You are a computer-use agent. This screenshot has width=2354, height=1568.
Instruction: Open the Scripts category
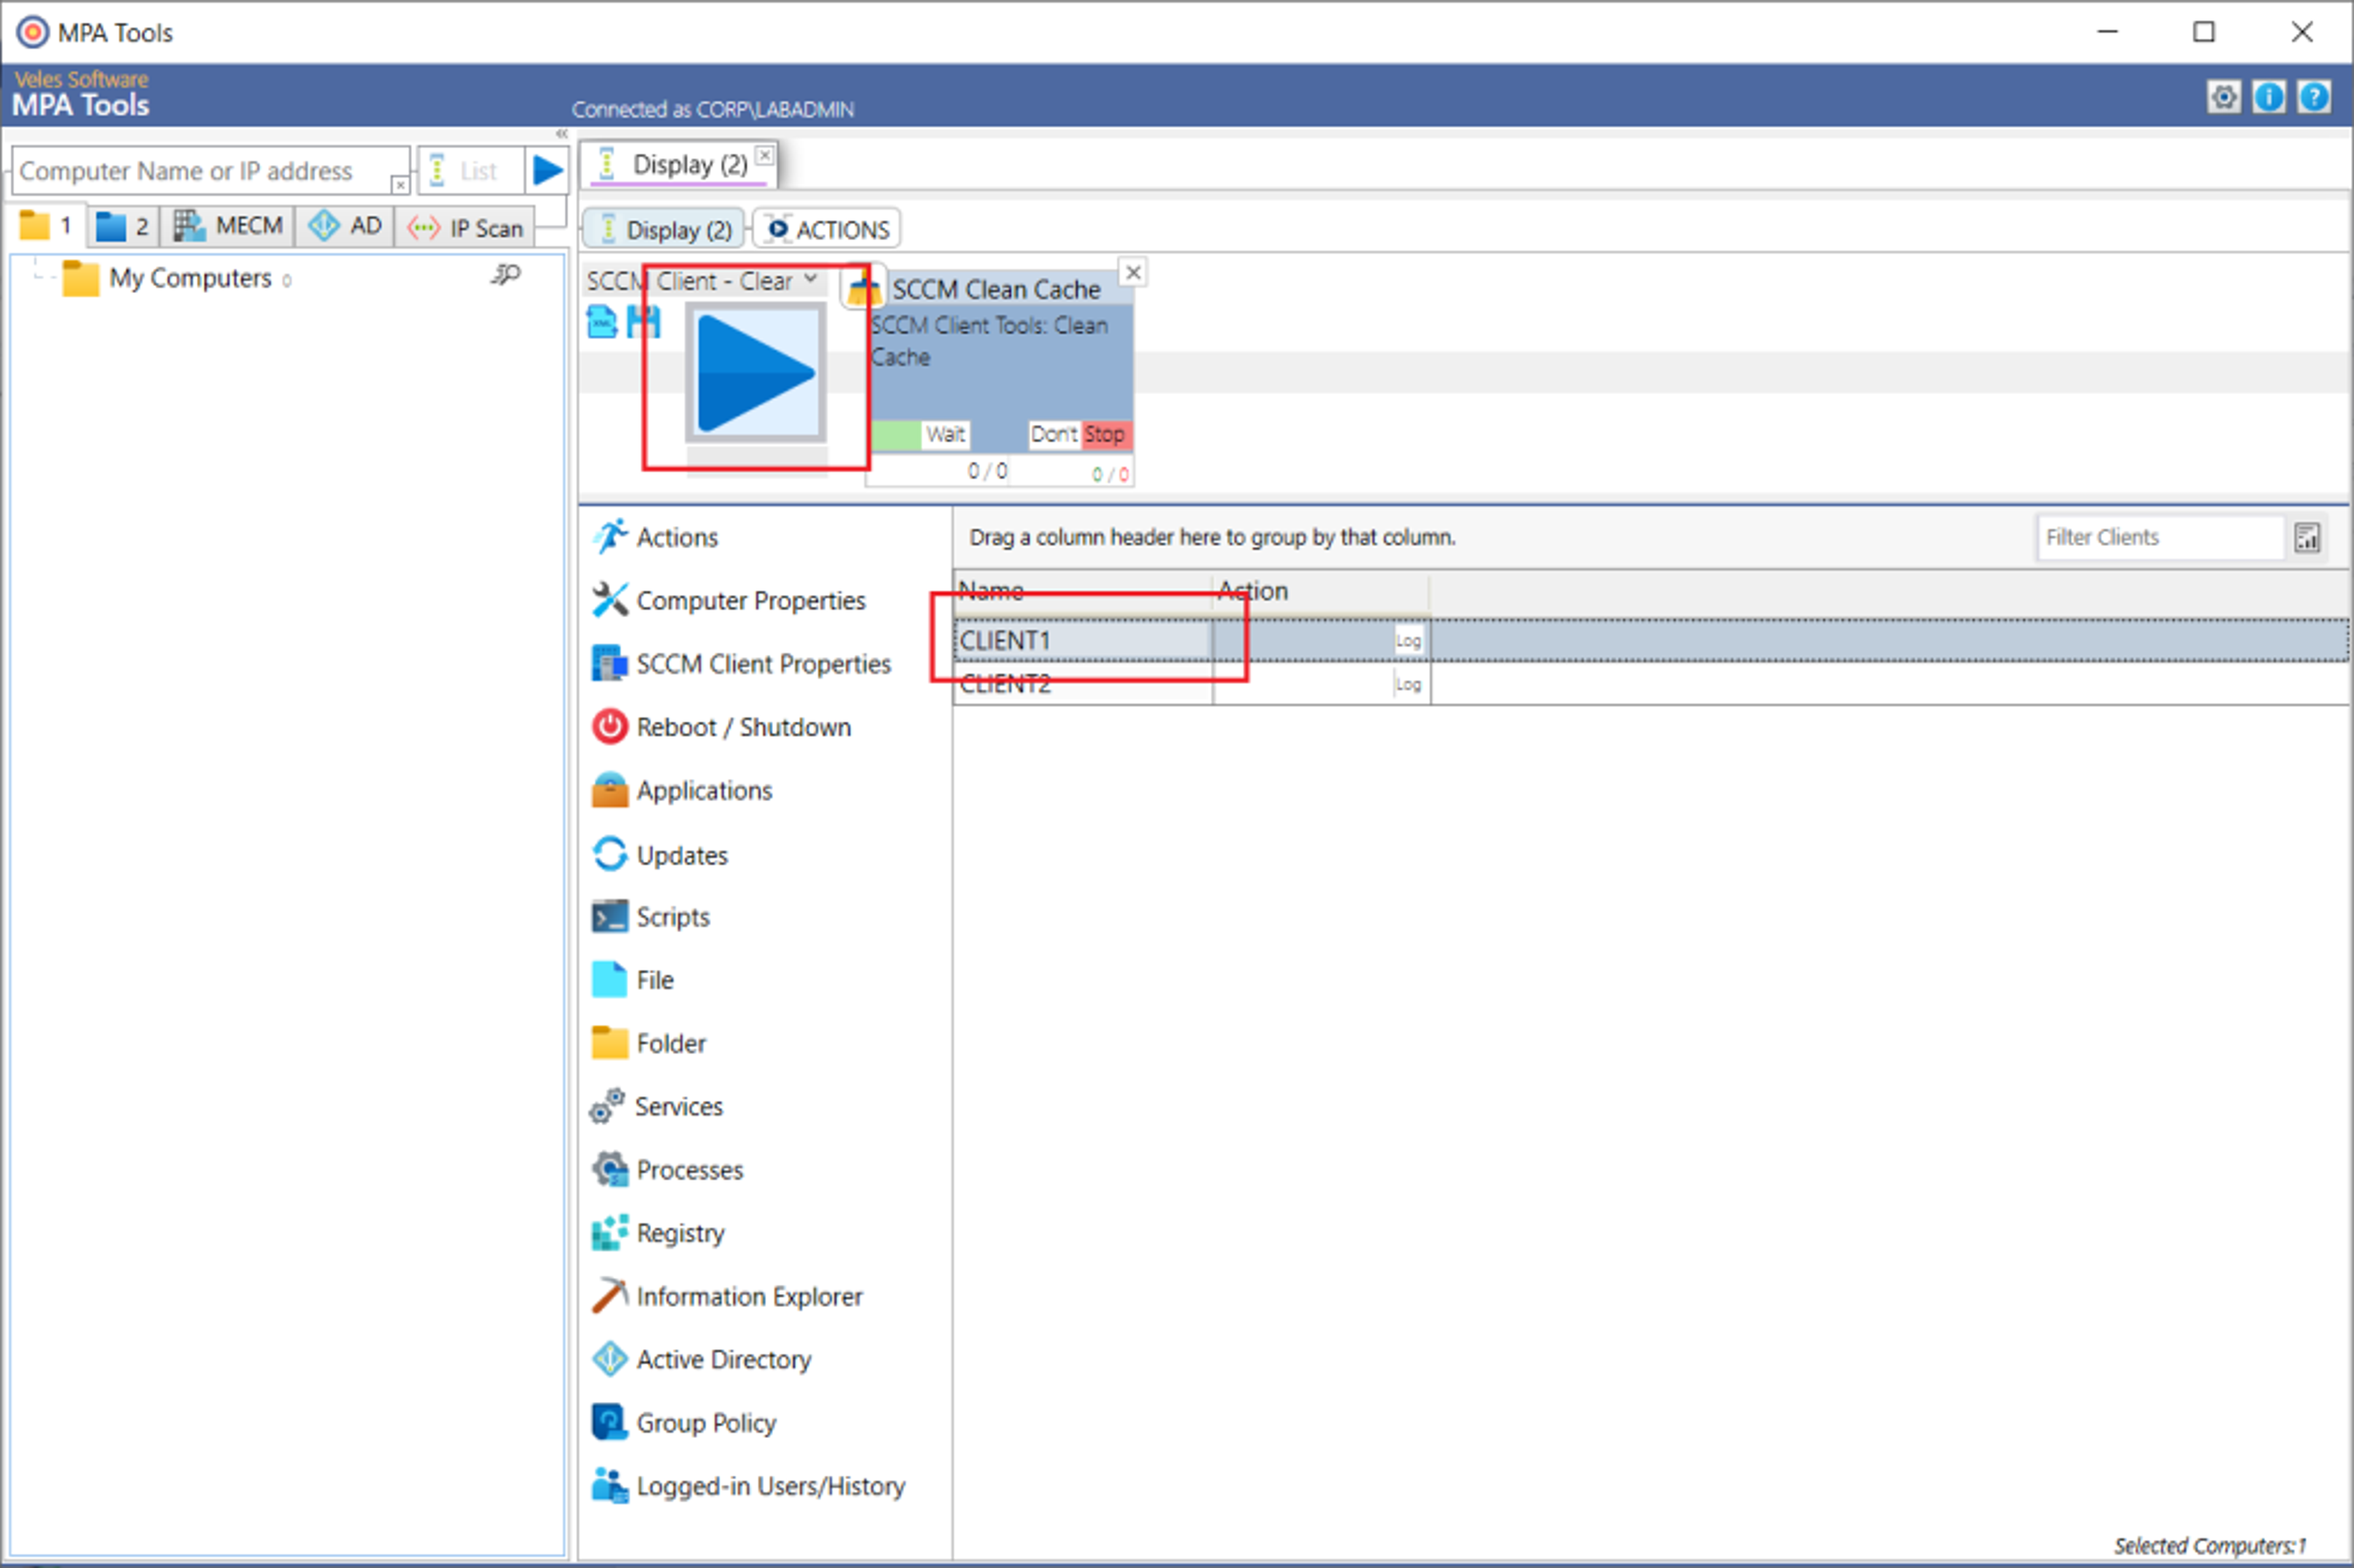tap(651, 917)
